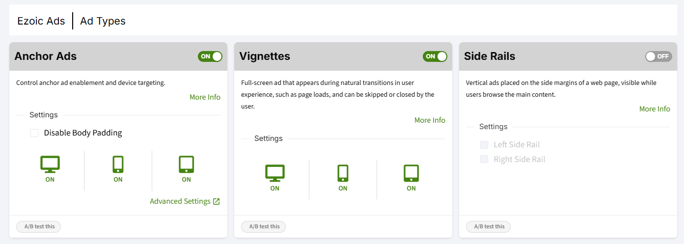The image size is (684, 244).
Task: Click the external link icon beside Advanced Settings
Action: 217,201
